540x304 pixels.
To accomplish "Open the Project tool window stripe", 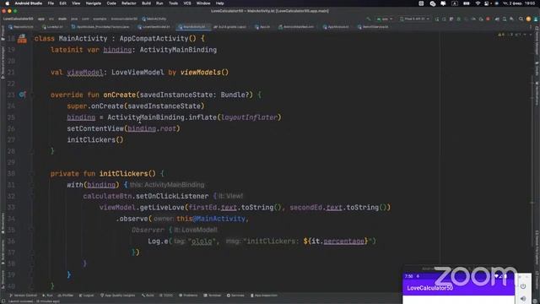I will (3, 33).
